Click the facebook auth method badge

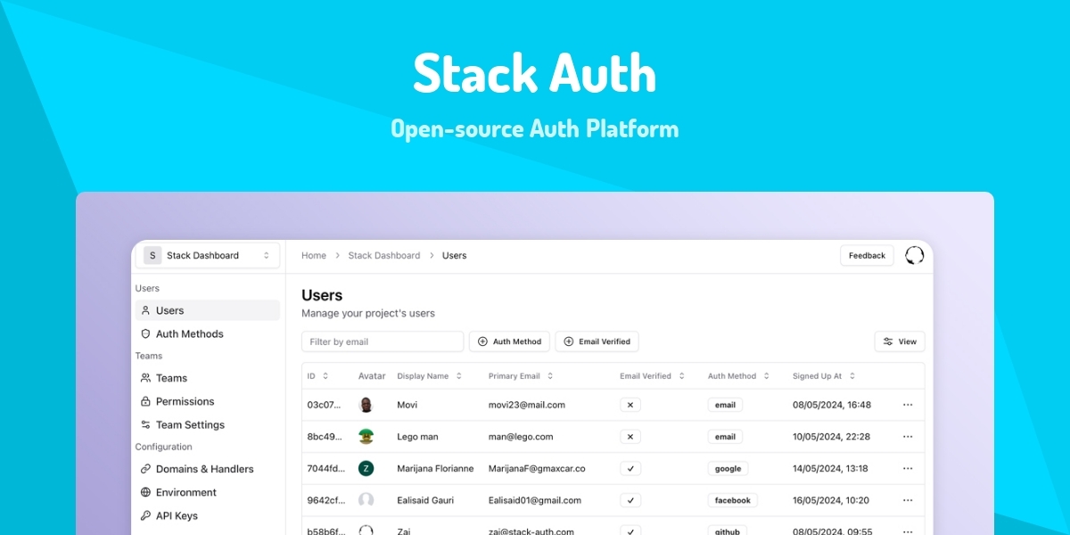[733, 500]
